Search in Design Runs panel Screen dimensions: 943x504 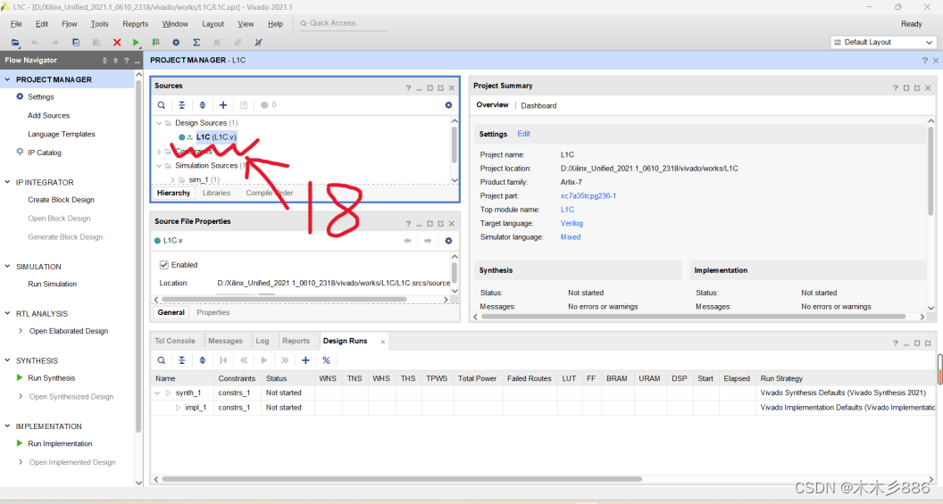pyautogui.click(x=161, y=360)
